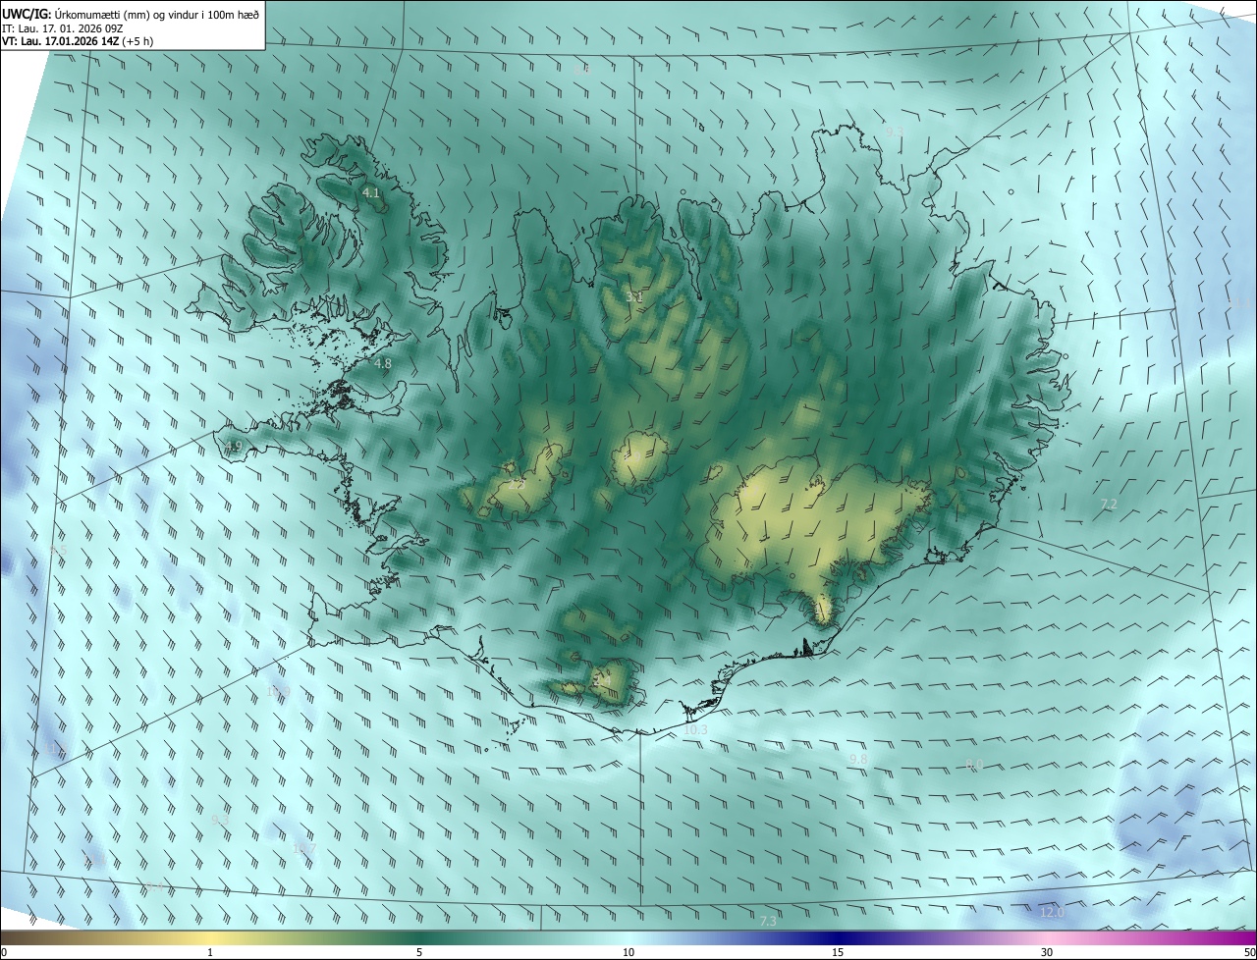1257x960 pixels.
Task: Click the 9.8 value label over the ocean
Action: 858,760
